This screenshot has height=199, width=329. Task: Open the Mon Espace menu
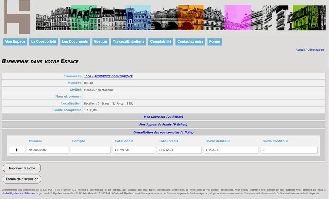(x=15, y=42)
